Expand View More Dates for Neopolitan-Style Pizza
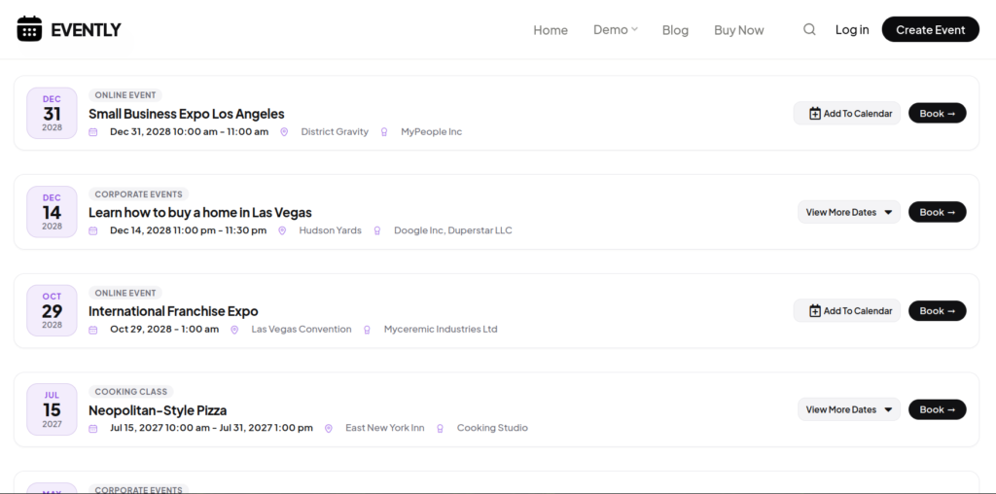The width and height of the screenshot is (996, 494). click(848, 409)
